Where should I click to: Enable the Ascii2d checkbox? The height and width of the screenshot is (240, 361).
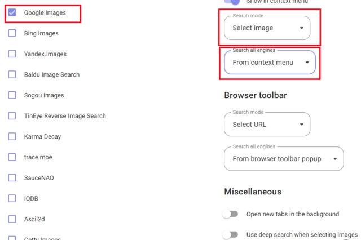[x=12, y=219]
